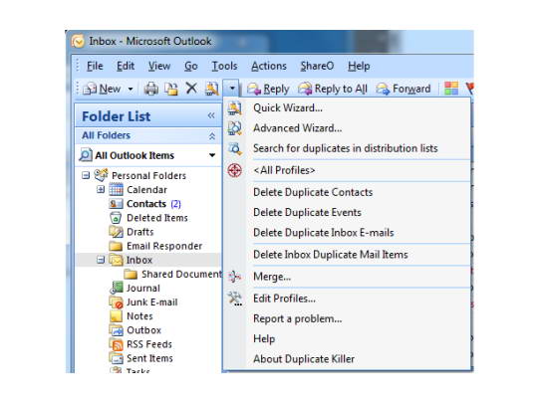Click the Merge menu icon

(235, 277)
